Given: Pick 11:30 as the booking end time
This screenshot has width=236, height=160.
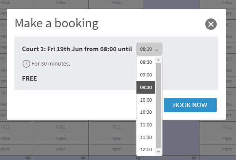Looking at the screenshot, I should tap(146, 137).
